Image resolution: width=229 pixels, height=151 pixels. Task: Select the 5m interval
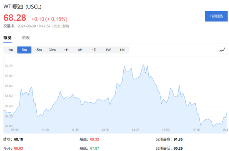(24, 50)
